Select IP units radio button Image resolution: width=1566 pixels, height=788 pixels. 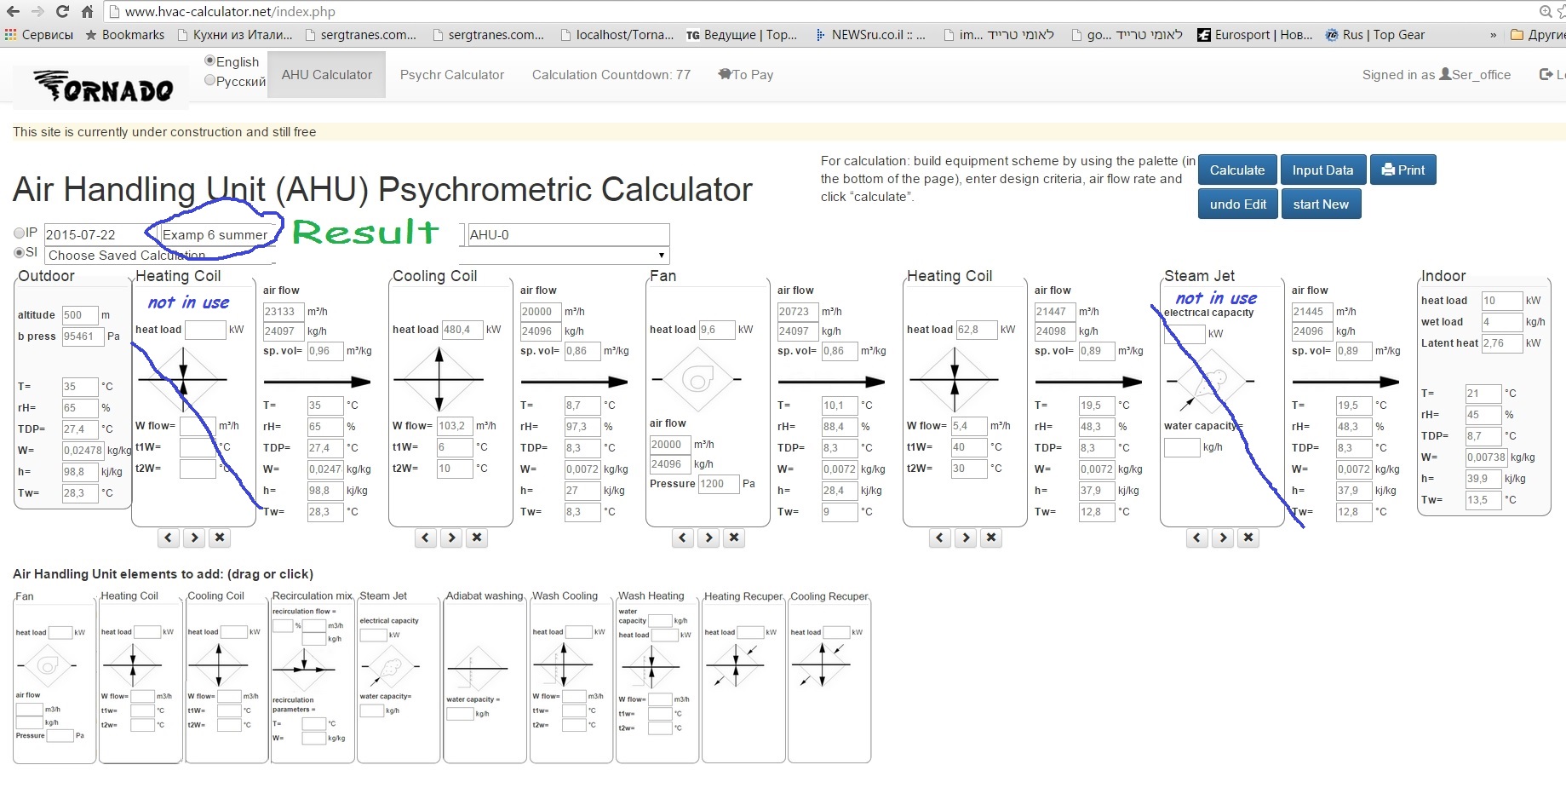pyautogui.click(x=19, y=233)
